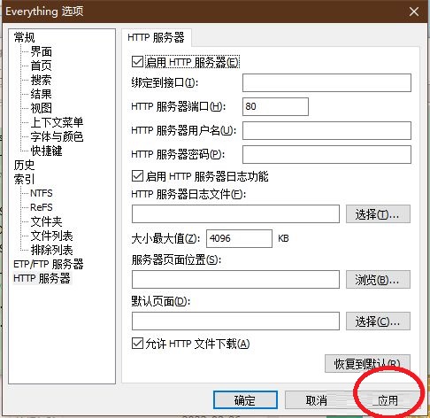Screen dimensions: 430x418
Task: Select 文件夹 in the options tree
Action: [47, 221]
